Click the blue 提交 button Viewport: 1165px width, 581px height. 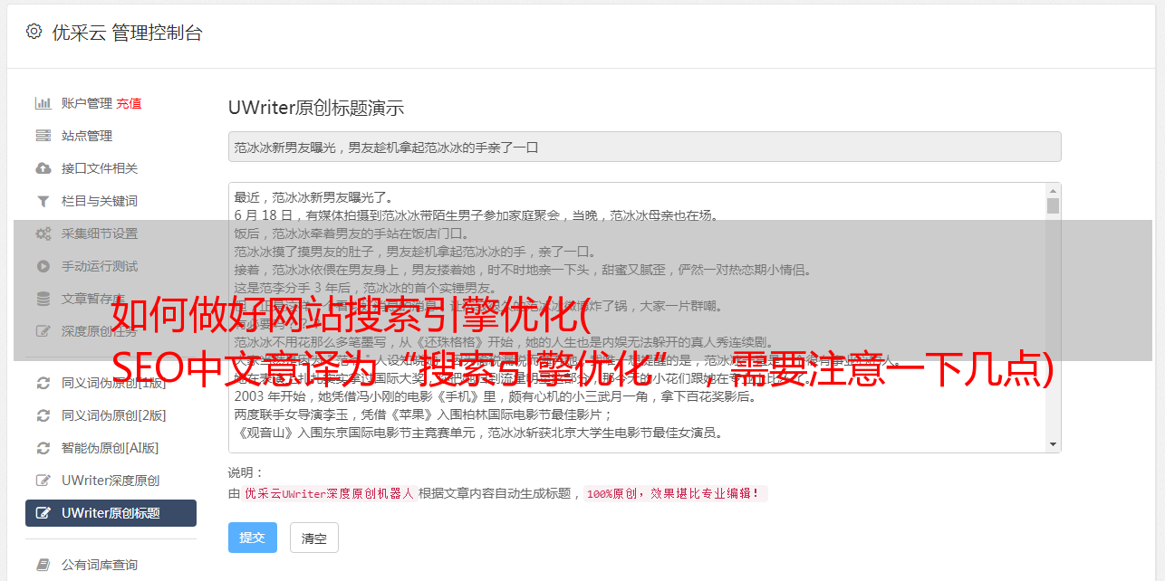pos(252,538)
